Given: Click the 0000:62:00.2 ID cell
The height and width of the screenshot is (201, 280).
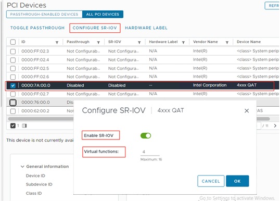Looking at the screenshot, I should click(35, 111).
